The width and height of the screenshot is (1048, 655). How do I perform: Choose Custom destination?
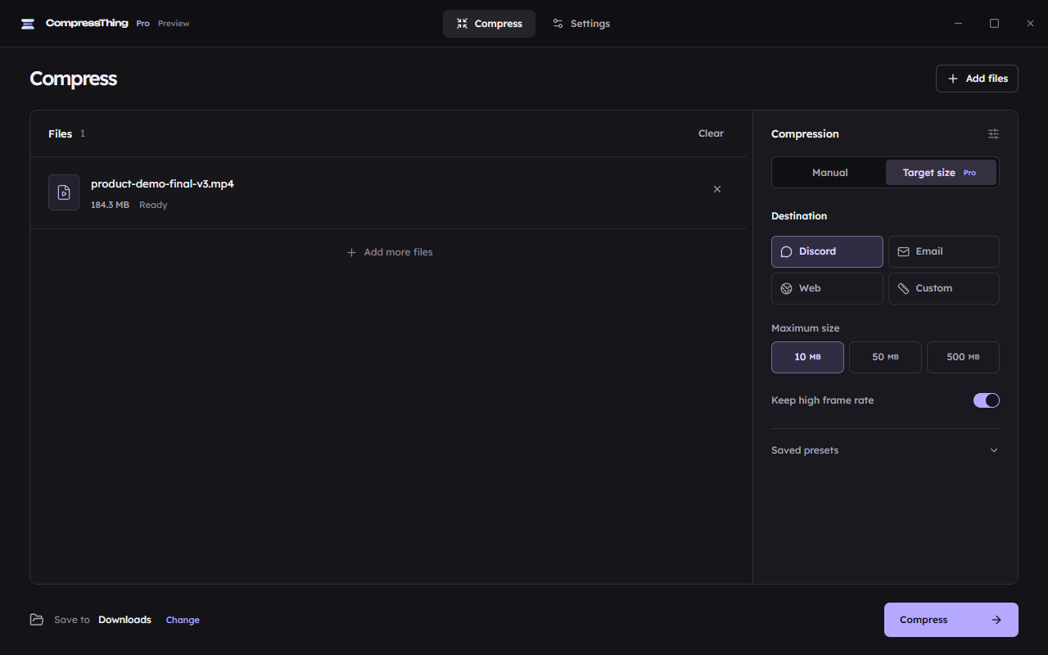[943, 288]
